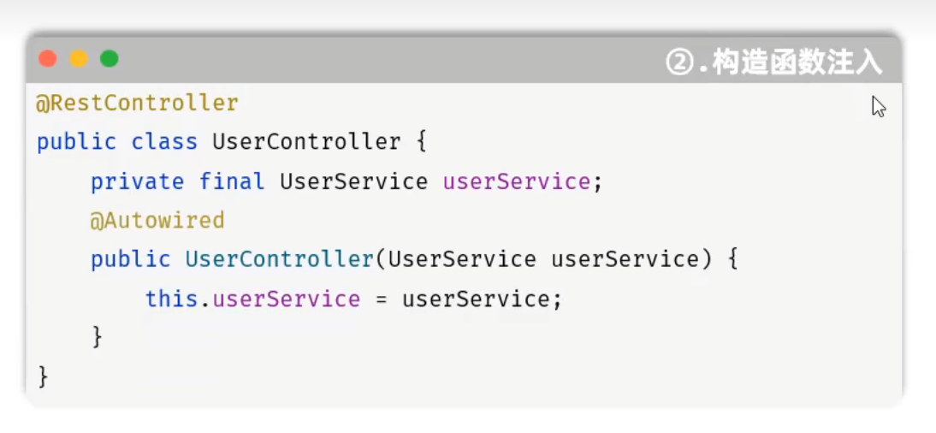Click the @RestController annotation
This screenshot has height=433, width=936.
(x=137, y=104)
